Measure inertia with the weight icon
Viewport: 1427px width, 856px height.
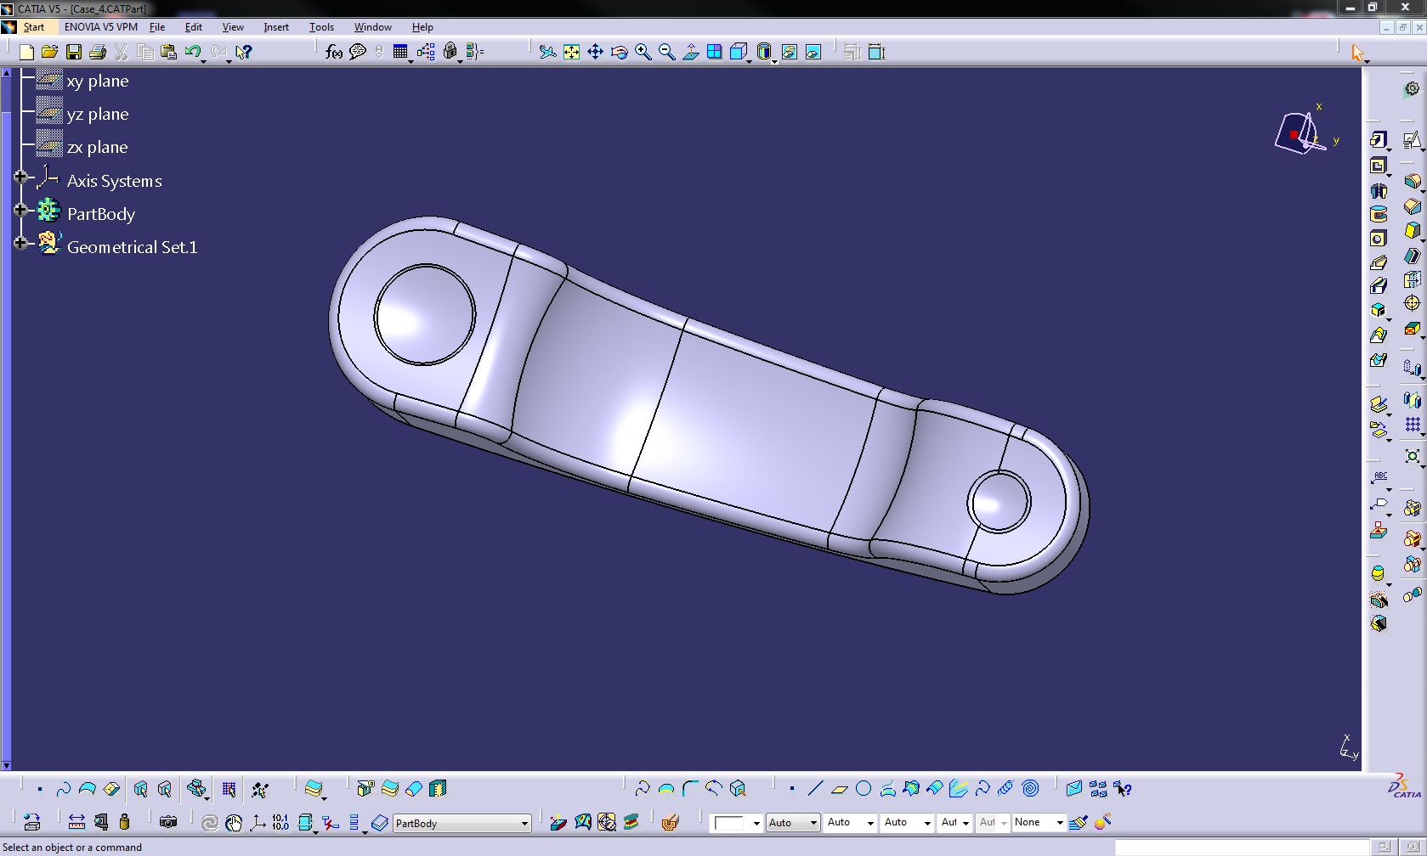click(x=125, y=822)
